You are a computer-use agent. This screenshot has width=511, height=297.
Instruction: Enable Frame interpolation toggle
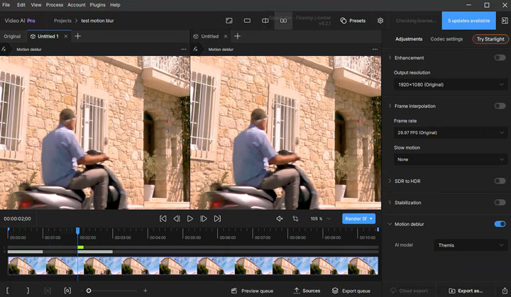[500, 106]
